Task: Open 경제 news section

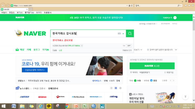Action: click(x=118, y=81)
